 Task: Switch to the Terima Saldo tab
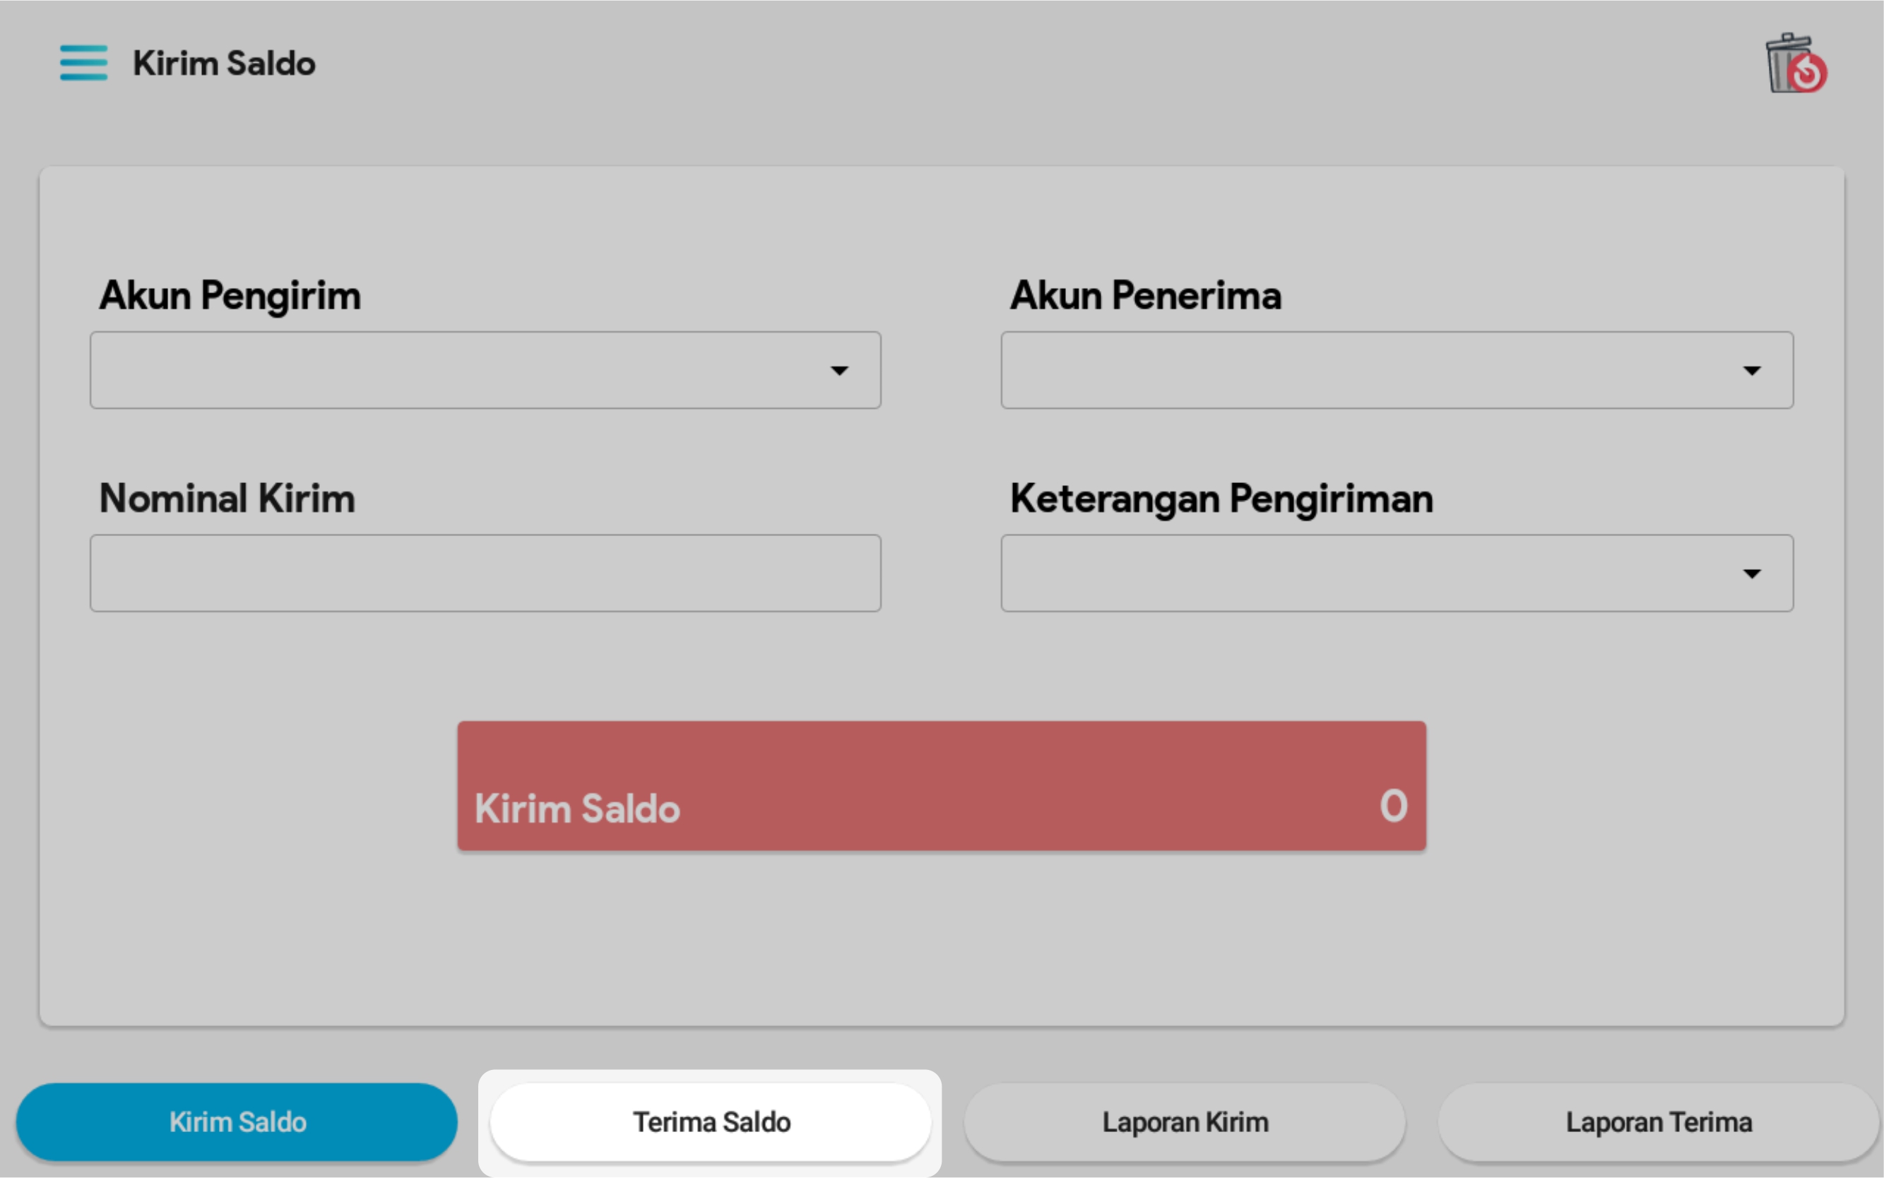tap(711, 1122)
